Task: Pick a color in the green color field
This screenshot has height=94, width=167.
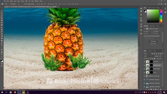Action: pos(153,16)
